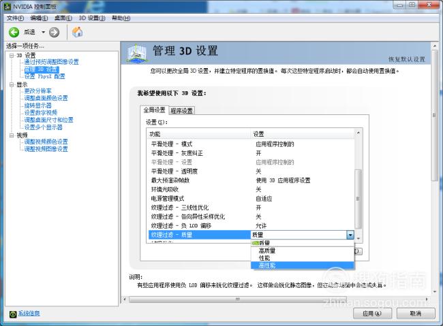443x326 pixels.
Task: Click 恢复默认设置 link
Action: pyautogui.click(x=407, y=59)
